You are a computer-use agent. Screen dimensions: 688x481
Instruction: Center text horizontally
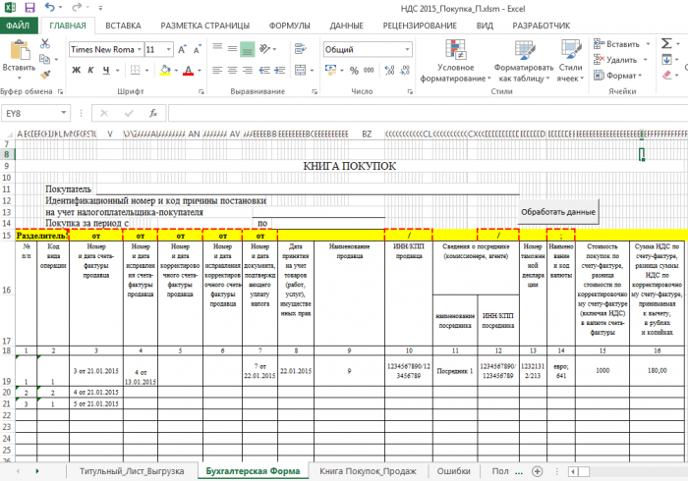232,70
